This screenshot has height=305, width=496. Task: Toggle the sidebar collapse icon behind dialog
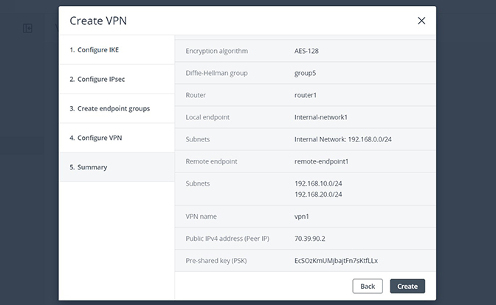[x=27, y=29]
